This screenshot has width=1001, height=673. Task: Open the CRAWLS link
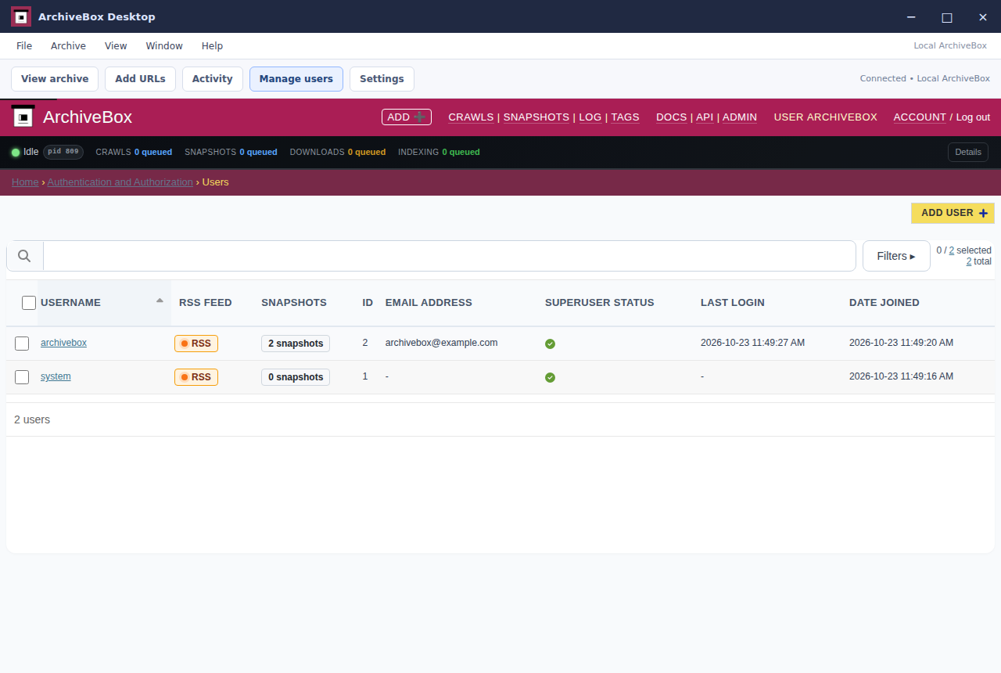tap(471, 117)
